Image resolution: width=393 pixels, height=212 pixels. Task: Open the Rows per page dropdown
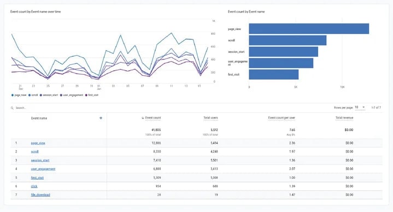[360, 107]
